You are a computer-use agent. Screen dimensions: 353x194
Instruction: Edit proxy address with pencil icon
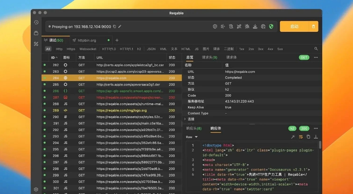tap(120, 27)
